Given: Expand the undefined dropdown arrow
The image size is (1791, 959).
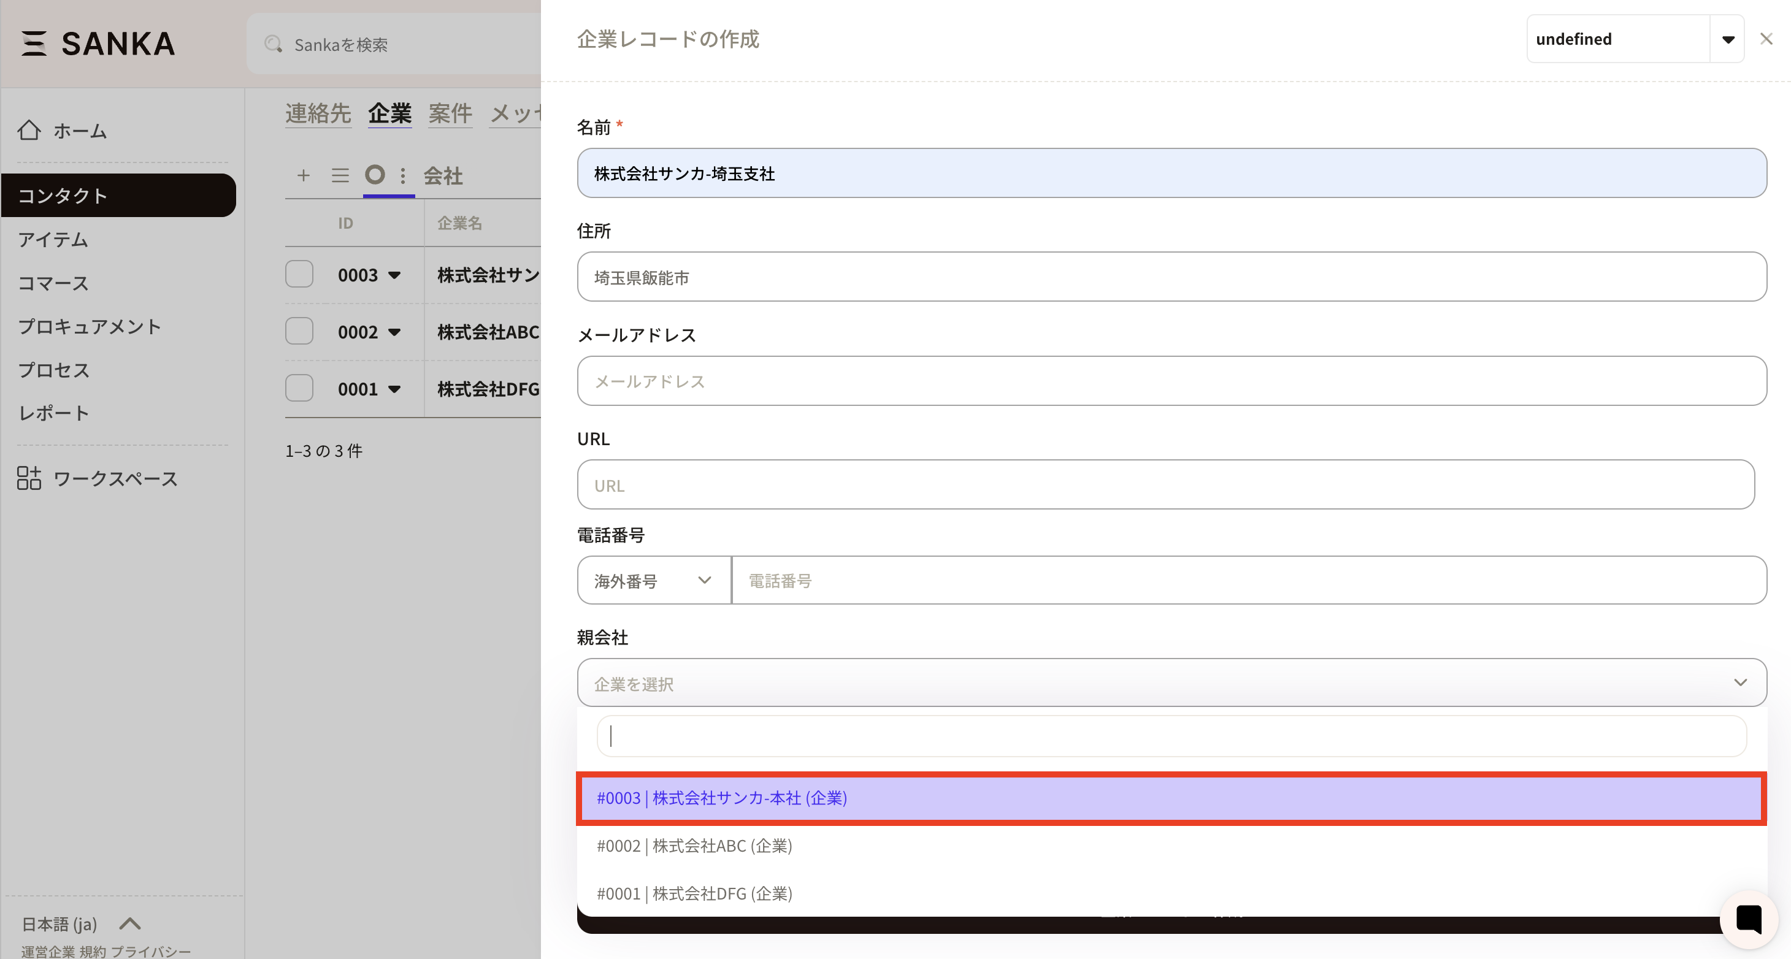Looking at the screenshot, I should coord(1728,40).
